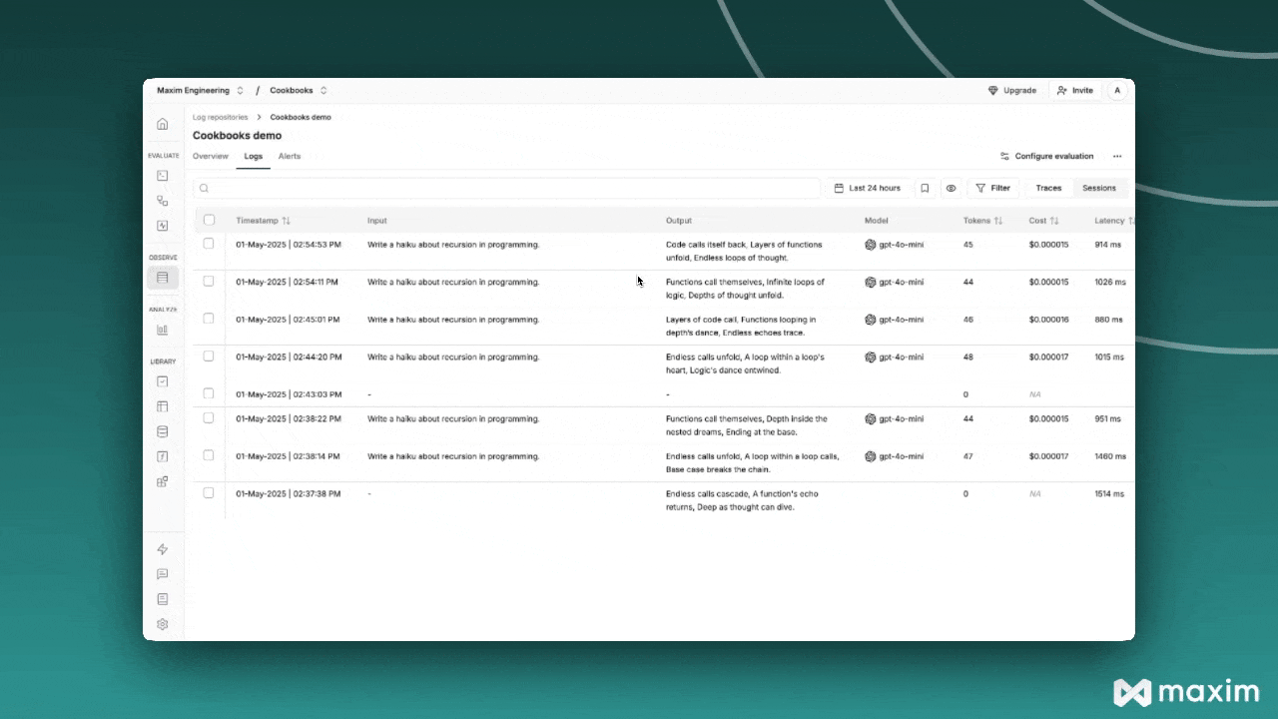This screenshot has height=719, width=1278.
Task: Click the cost value $0.000016
Action: (1048, 320)
